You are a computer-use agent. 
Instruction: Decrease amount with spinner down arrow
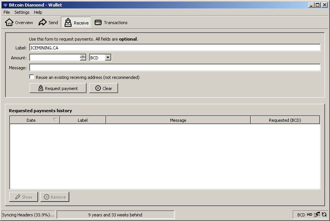click(x=83, y=59)
